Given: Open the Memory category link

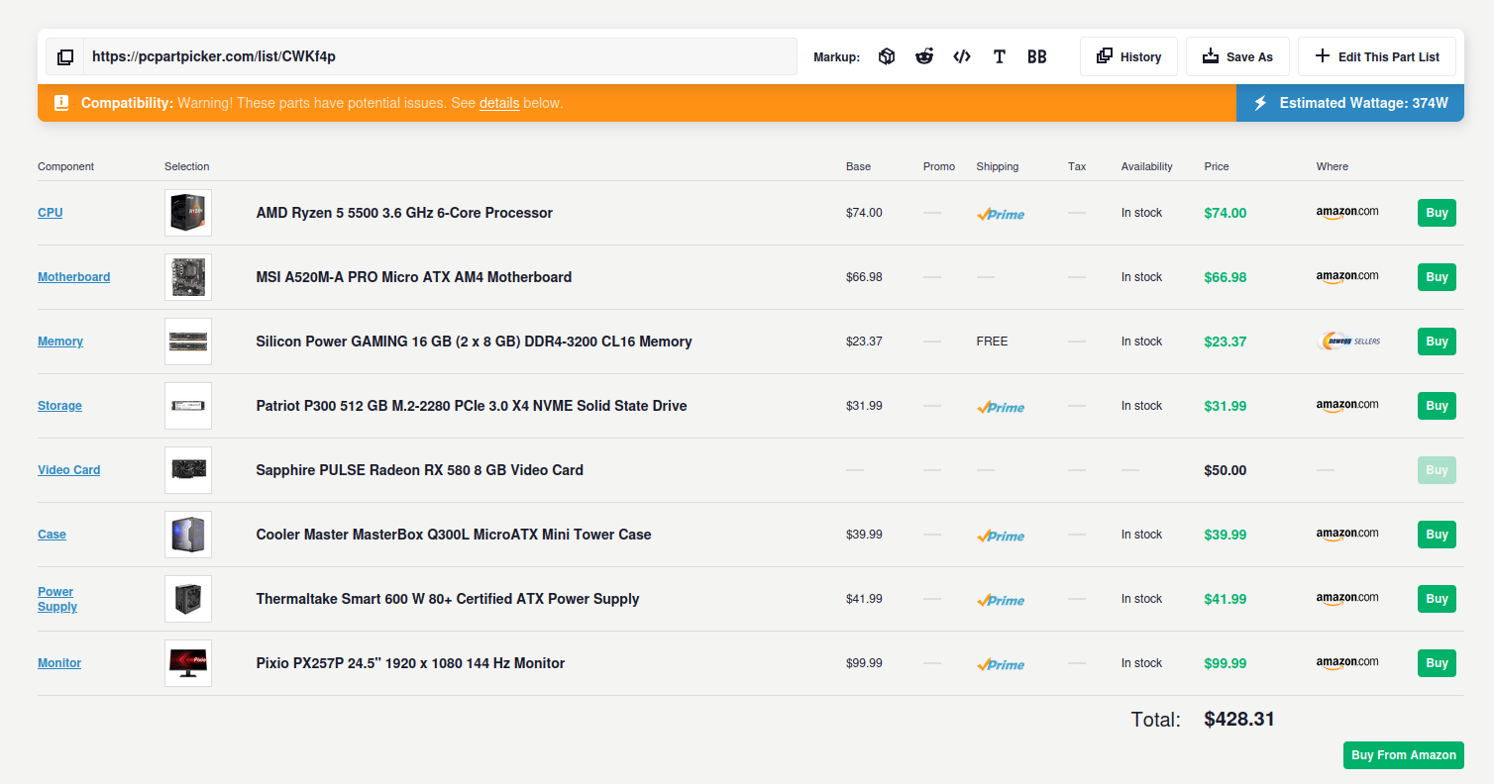Looking at the screenshot, I should tap(60, 342).
